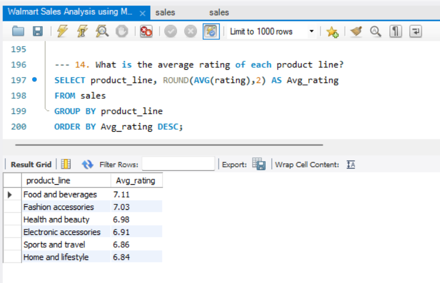Open the field types toggle beside Result Grid
The image size is (440, 283).
pyautogui.click(x=65, y=164)
